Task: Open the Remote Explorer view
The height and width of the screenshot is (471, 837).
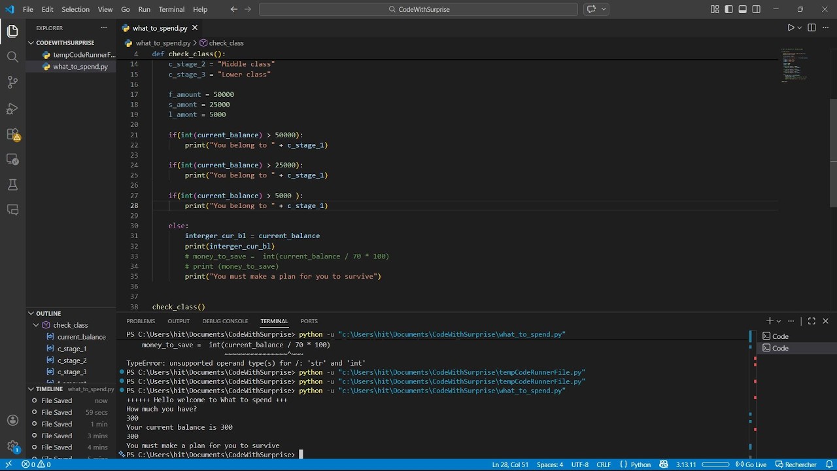Action: tap(12, 159)
